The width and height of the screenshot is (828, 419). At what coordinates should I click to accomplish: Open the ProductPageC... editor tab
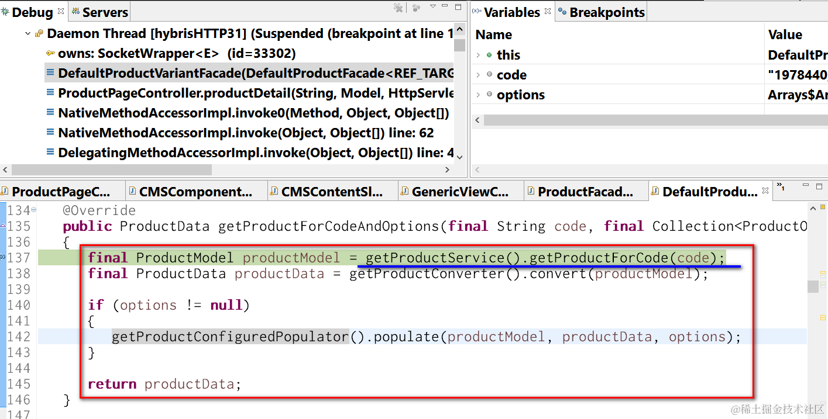(x=63, y=192)
